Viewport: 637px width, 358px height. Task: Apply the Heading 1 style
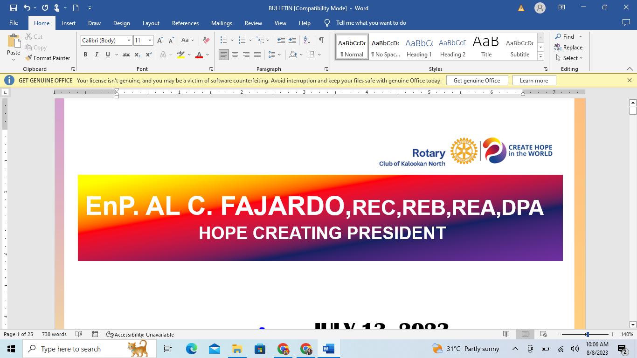pyautogui.click(x=419, y=47)
